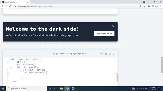163x91 pixels.
Task: Click the ENG language indicator
Action: point(147,89)
